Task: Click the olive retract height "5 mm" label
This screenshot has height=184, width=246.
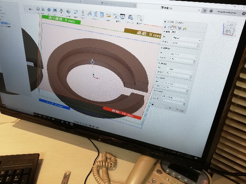Action: (143, 33)
